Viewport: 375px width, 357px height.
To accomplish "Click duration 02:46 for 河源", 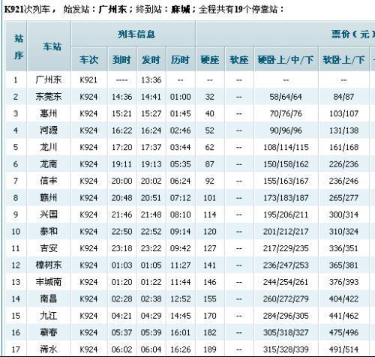I will (x=180, y=130).
